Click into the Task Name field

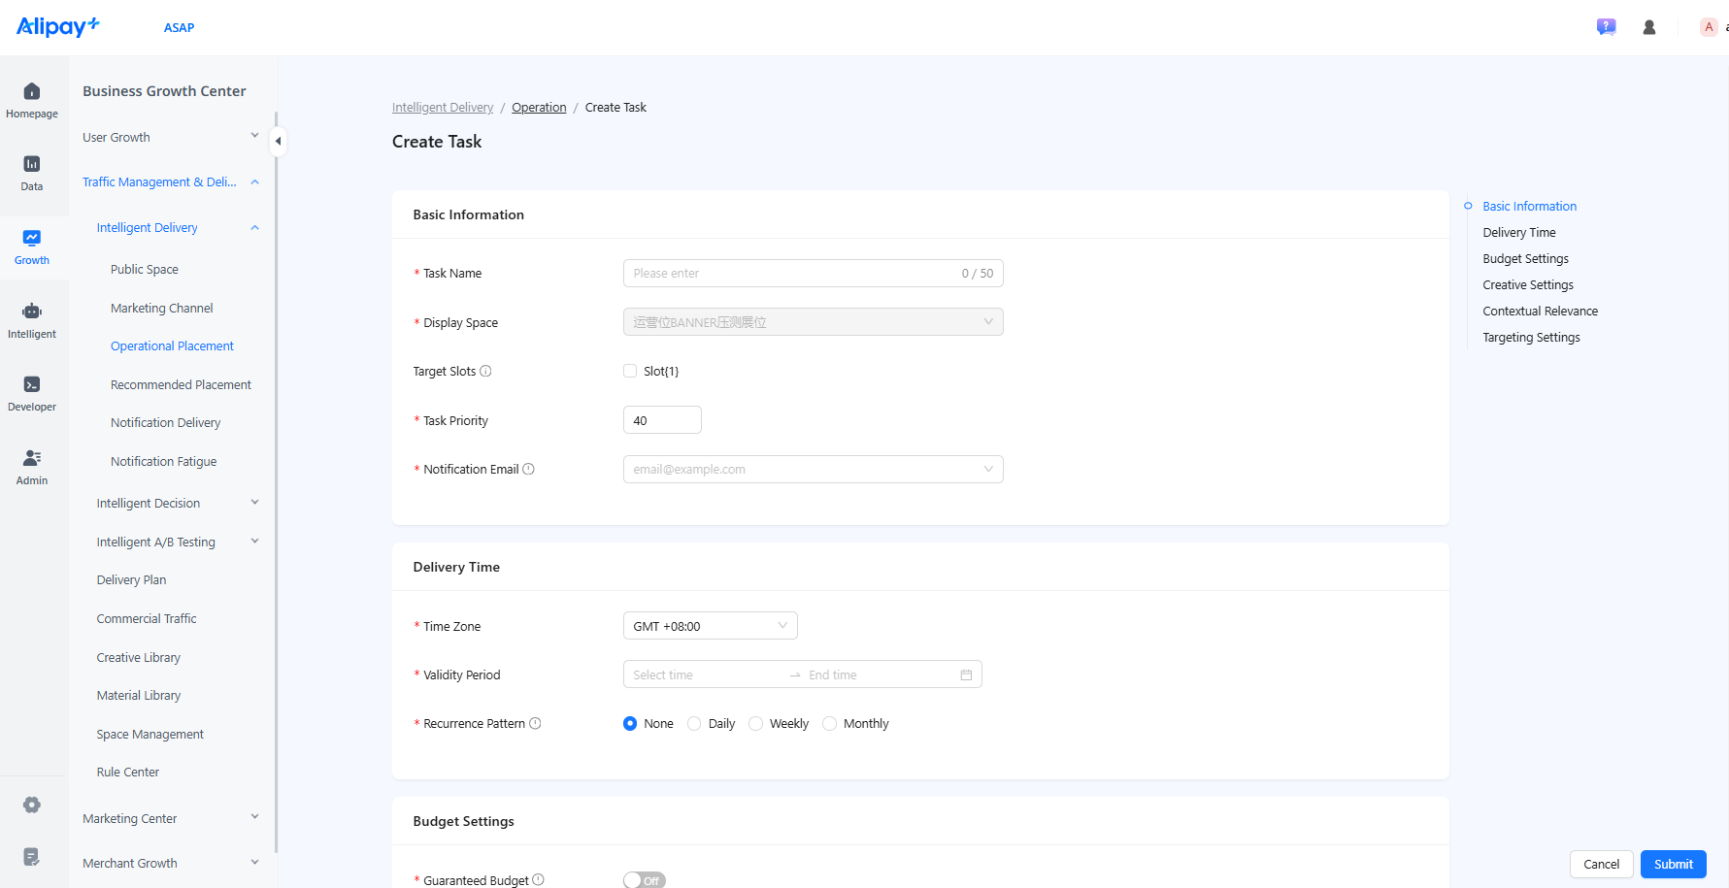point(813,274)
